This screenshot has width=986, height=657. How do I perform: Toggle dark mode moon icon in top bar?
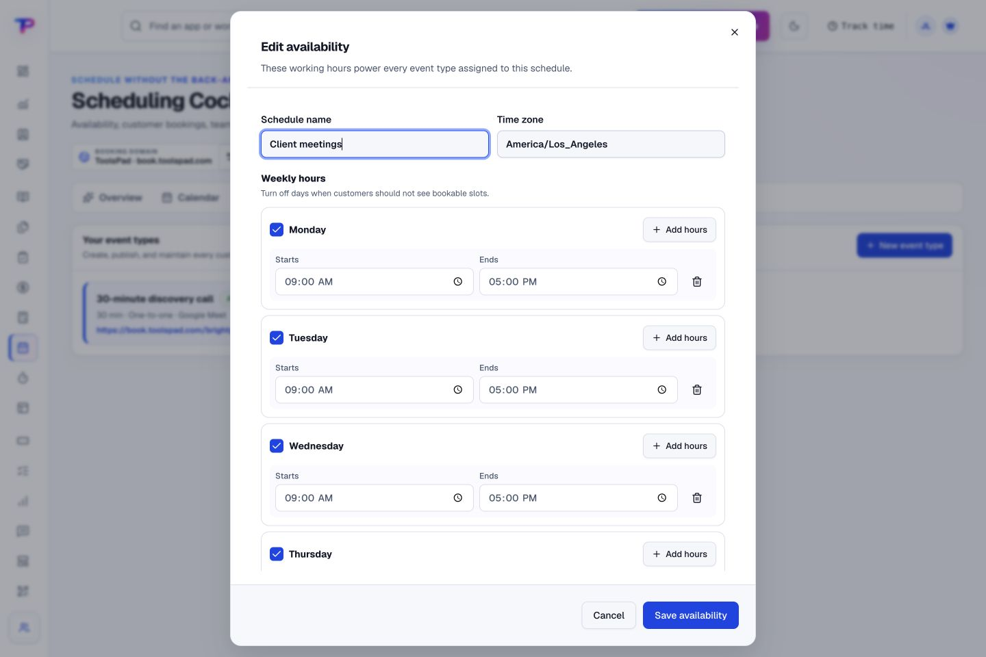pos(794,26)
